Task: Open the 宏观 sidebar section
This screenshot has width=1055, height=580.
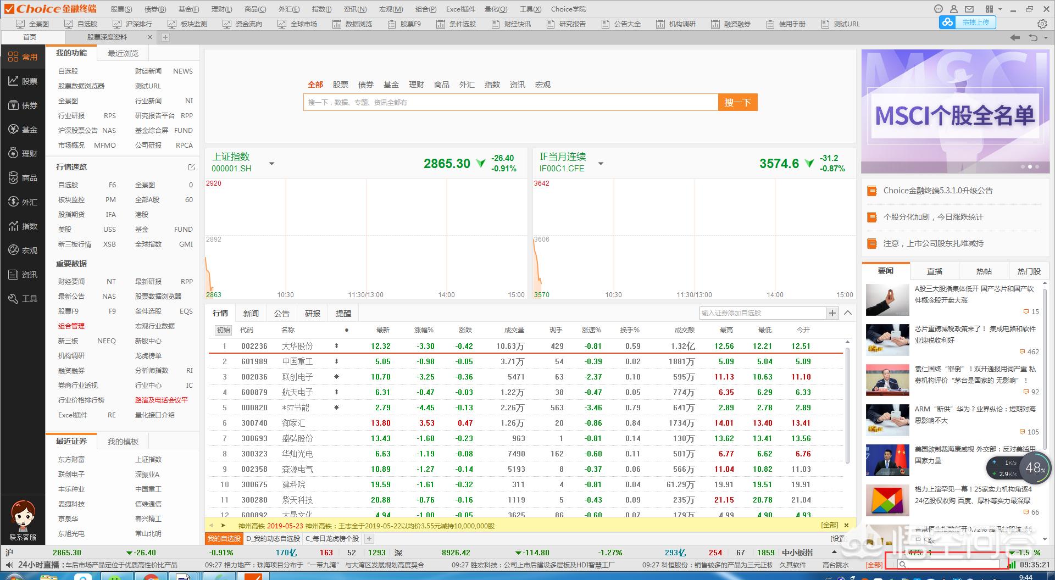Action: (x=23, y=250)
